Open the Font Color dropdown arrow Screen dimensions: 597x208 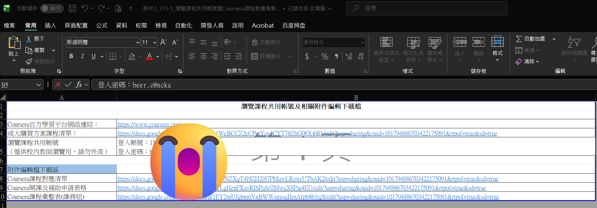click(x=158, y=56)
